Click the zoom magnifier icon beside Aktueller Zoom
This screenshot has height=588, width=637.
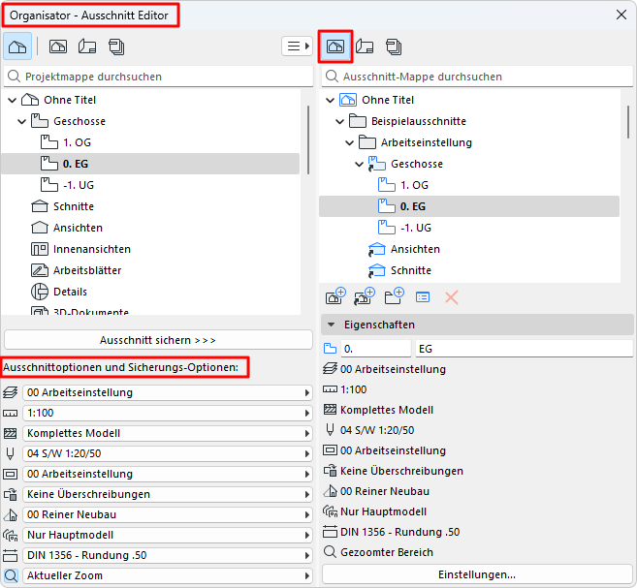[x=11, y=575]
